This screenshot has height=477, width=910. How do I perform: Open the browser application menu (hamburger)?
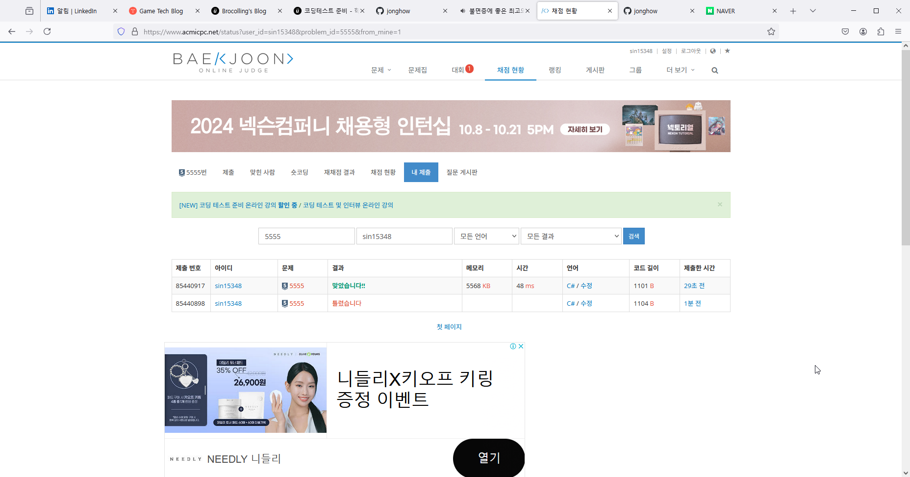pyautogui.click(x=898, y=32)
